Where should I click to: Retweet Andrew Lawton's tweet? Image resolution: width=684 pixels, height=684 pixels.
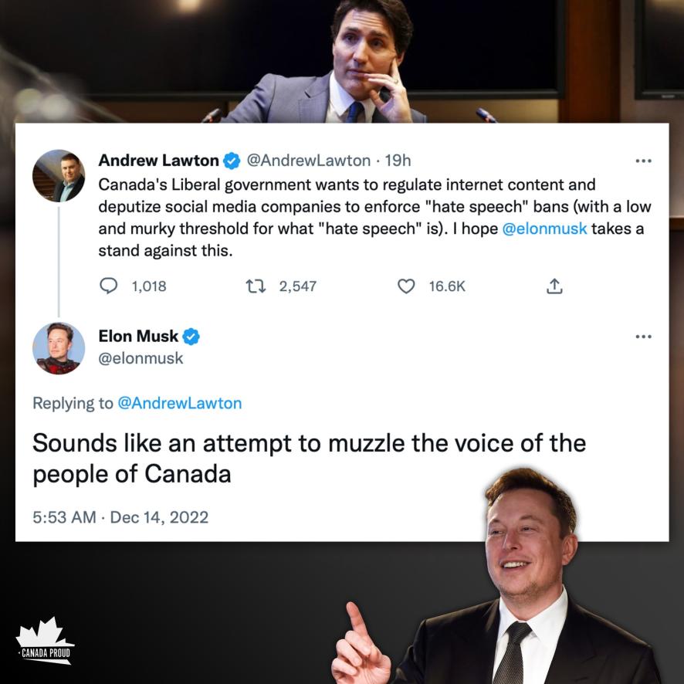pos(256,286)
